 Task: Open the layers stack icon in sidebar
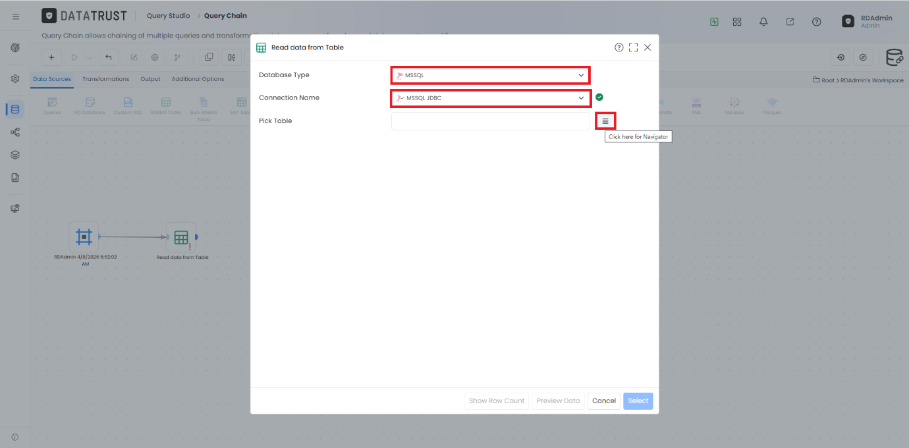(15, 155)
